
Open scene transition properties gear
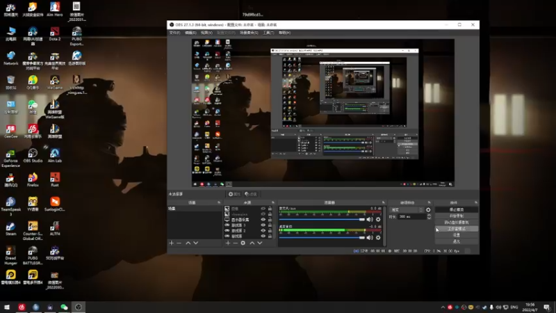(x=428, y=210)
